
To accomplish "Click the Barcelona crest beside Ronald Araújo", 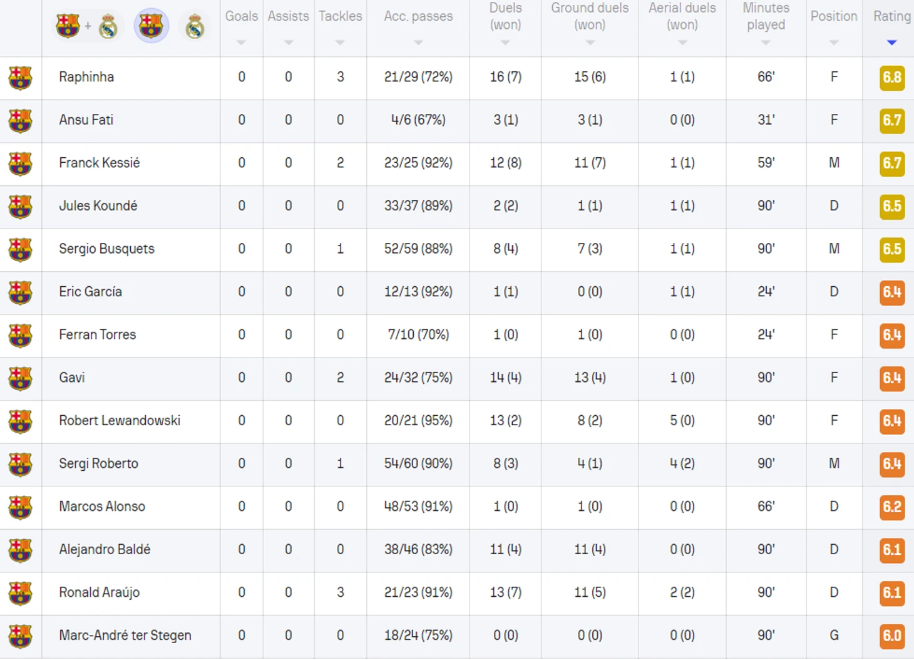I will [x=20, y=593].
